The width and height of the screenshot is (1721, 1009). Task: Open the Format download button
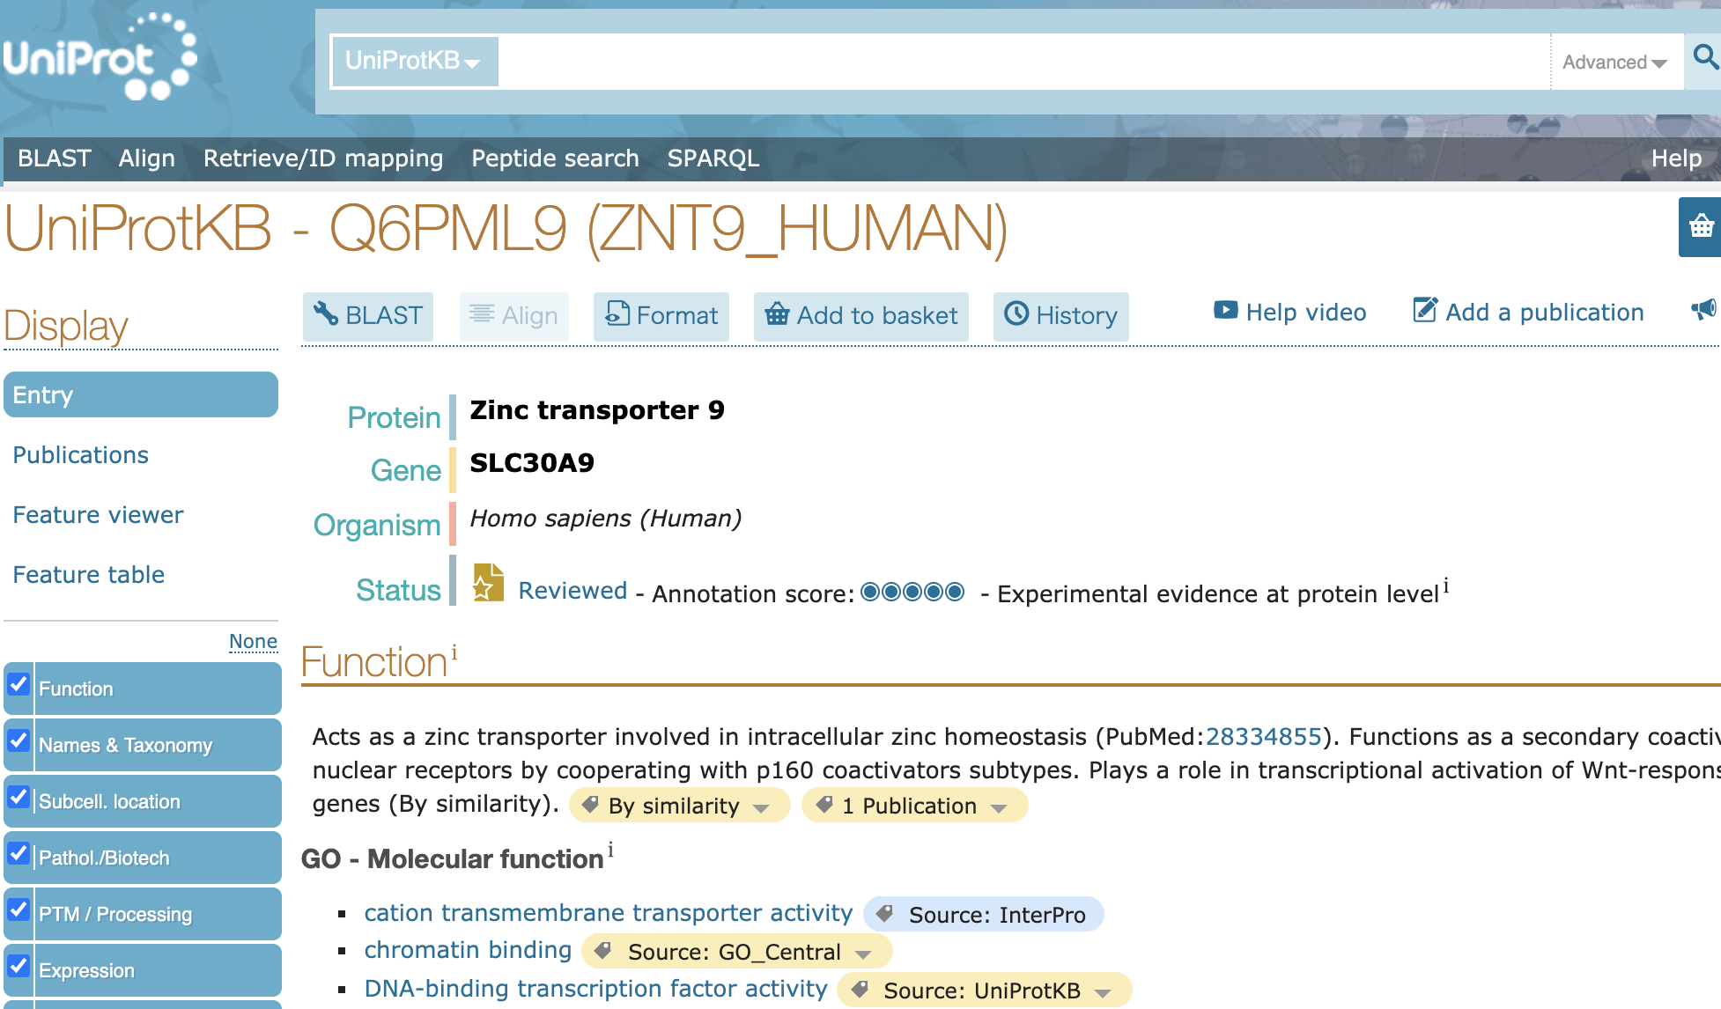pos(661,316)
